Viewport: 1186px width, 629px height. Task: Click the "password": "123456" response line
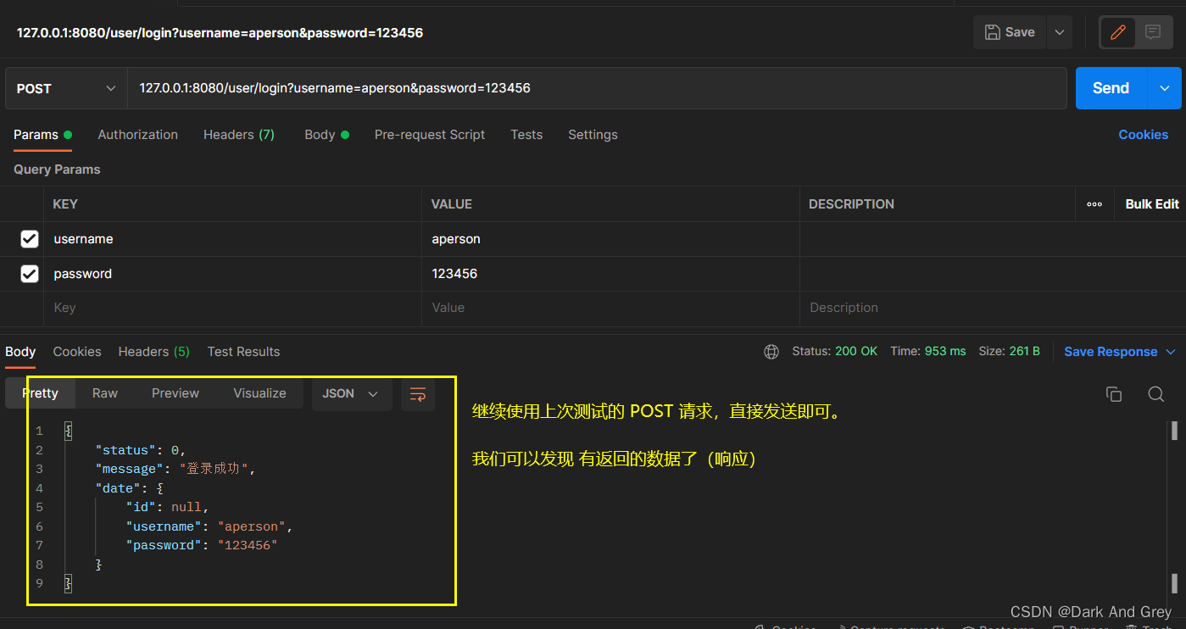click(202, 545)
